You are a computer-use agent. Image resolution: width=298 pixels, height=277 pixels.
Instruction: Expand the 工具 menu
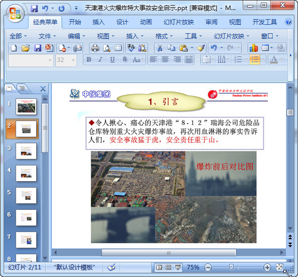[193, 36]
